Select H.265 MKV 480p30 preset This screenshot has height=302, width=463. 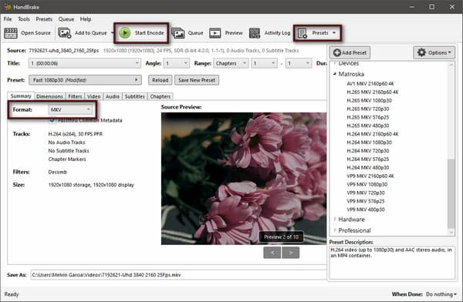(x=367, y=126)
